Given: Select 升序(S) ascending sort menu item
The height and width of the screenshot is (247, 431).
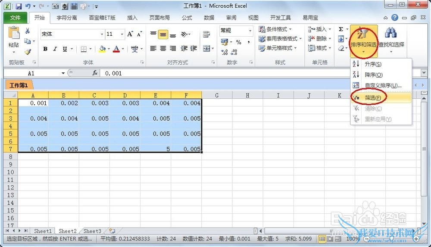Looking at the screenshot, I should coord(381,64).
